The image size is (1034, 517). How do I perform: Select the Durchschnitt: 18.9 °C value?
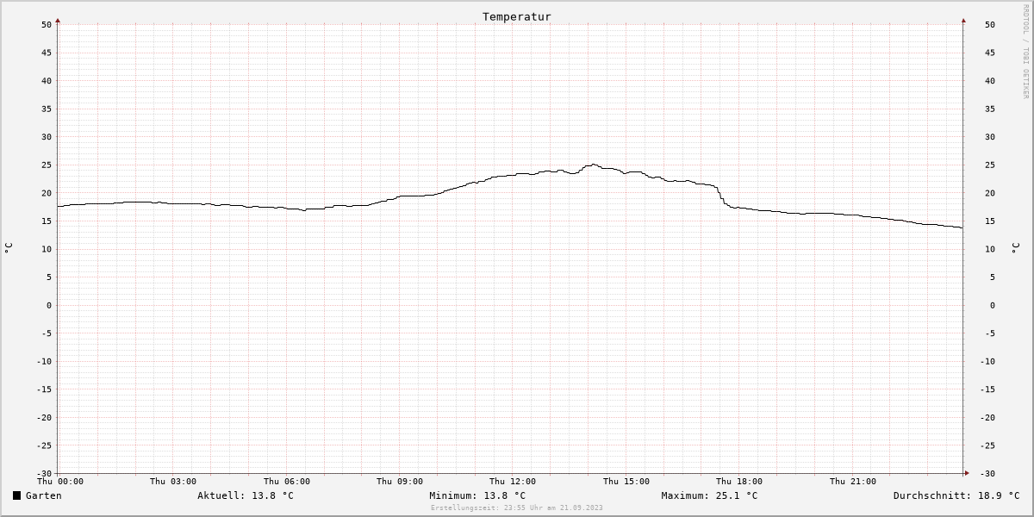(956, 495)
